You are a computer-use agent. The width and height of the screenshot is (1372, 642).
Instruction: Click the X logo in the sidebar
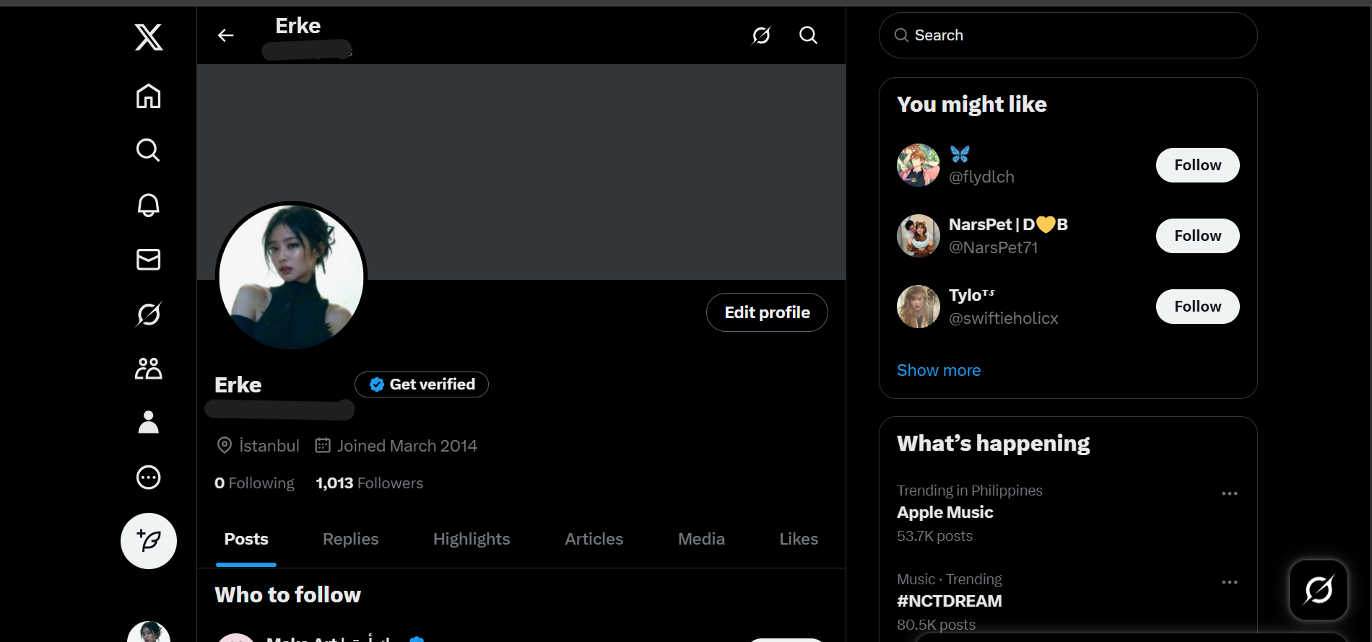[149, 37]
